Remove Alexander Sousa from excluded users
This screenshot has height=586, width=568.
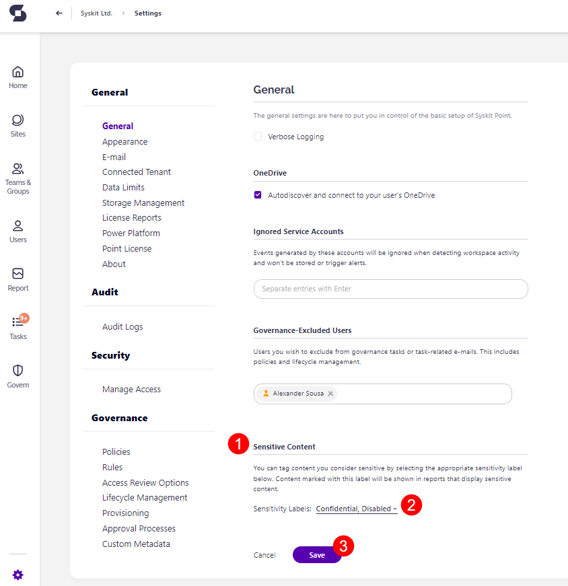(x=330, y=394)
